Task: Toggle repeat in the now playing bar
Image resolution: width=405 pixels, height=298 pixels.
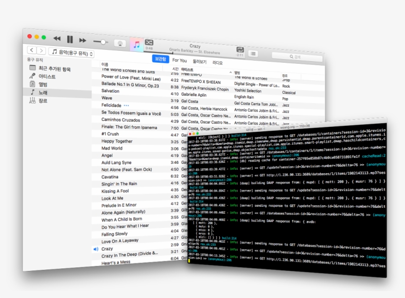Action: [240, 50]
